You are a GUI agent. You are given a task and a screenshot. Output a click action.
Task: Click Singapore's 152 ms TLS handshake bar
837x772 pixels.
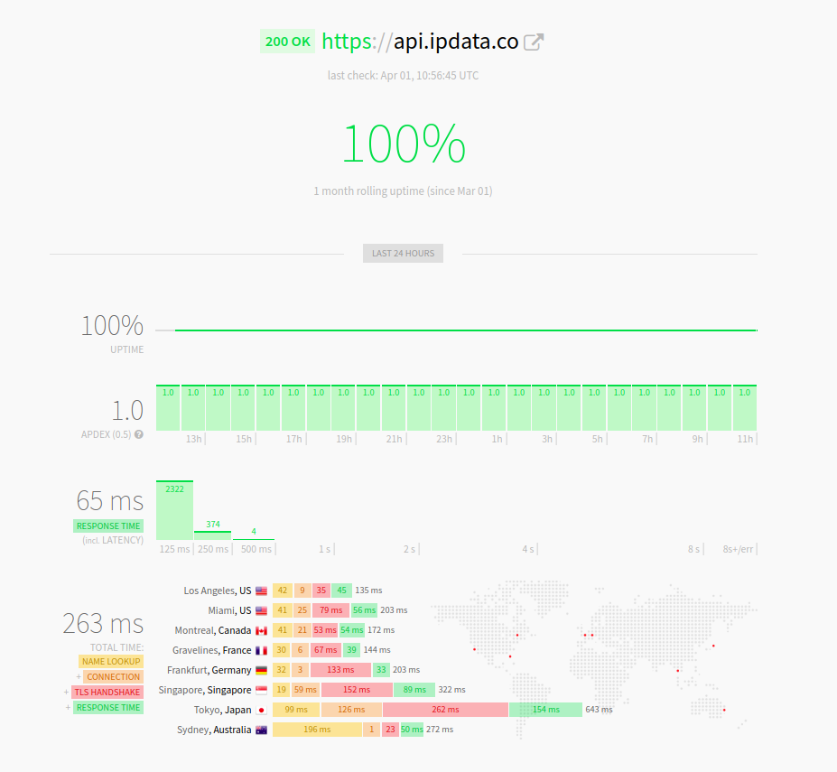pos(357,691)
